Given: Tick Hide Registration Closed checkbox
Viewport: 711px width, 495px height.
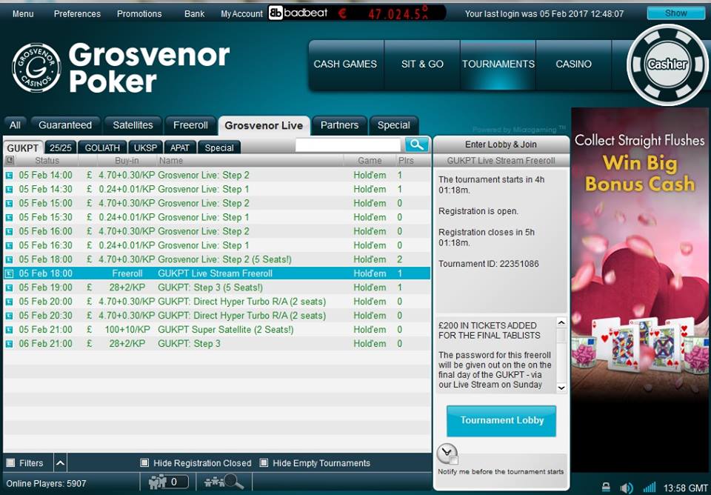Looking at the screenshot, I should pos(144,463).
